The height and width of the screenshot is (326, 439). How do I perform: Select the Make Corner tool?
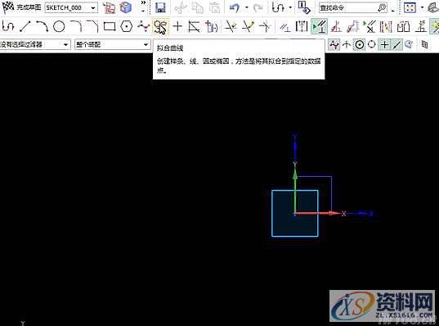[x=265, y=27]
